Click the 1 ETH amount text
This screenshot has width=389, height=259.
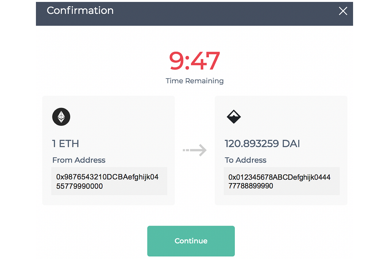click(65, 144)
